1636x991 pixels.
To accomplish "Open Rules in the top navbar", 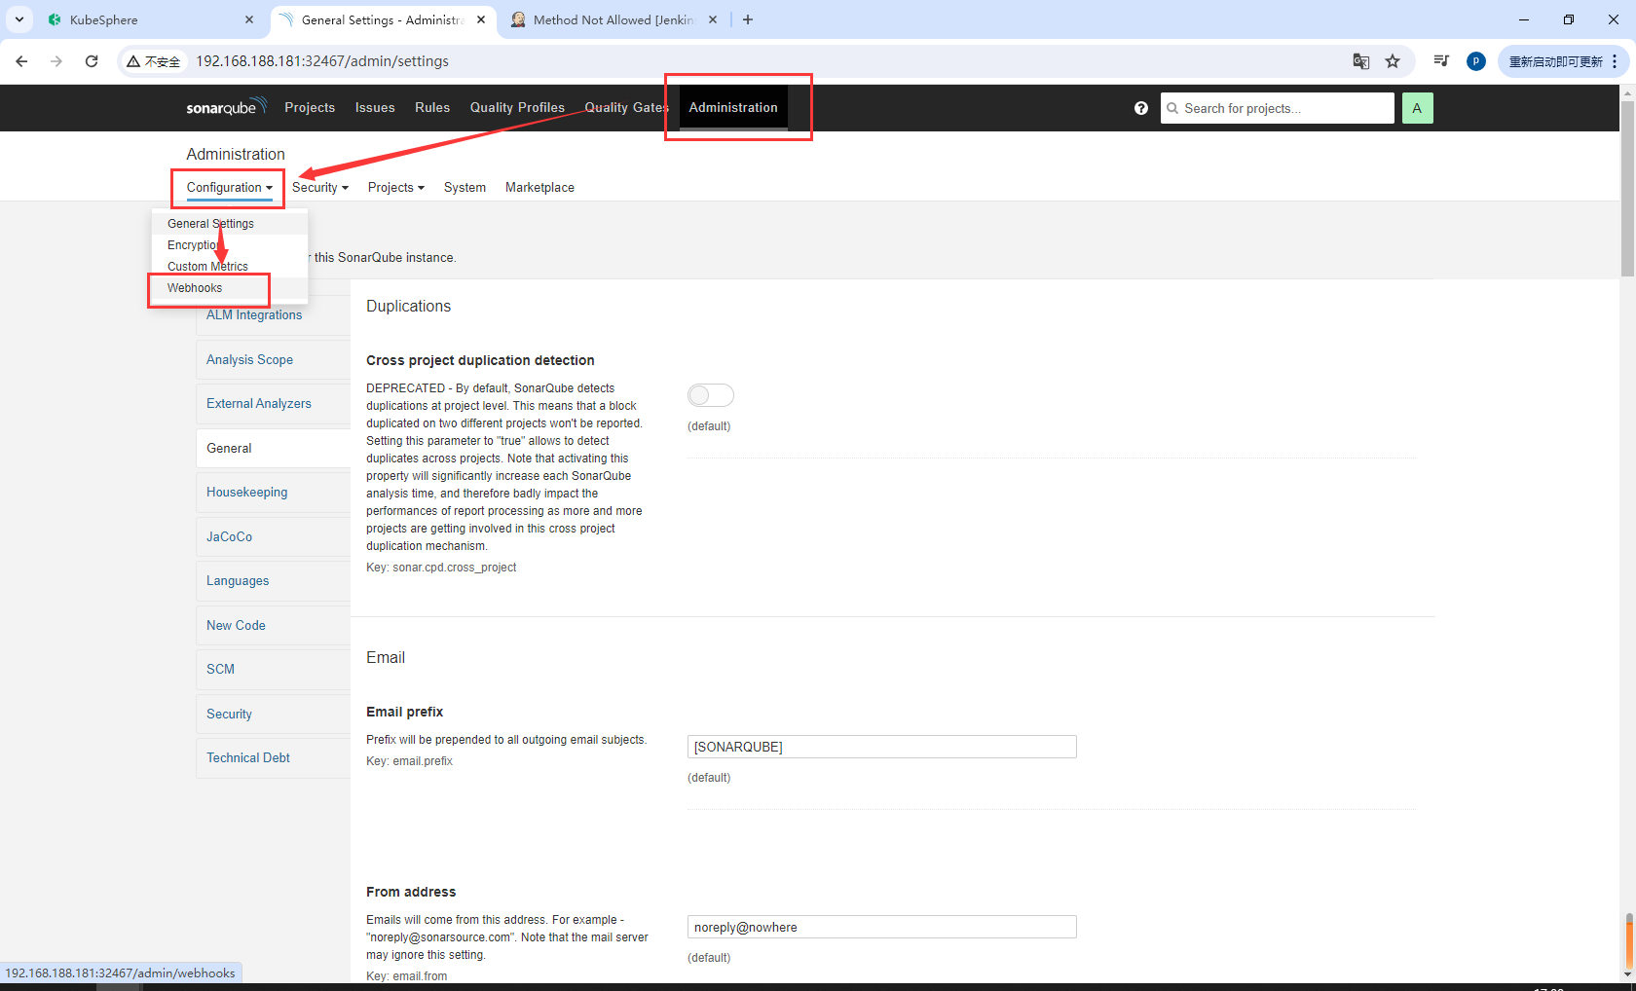I will click(432, 108).
